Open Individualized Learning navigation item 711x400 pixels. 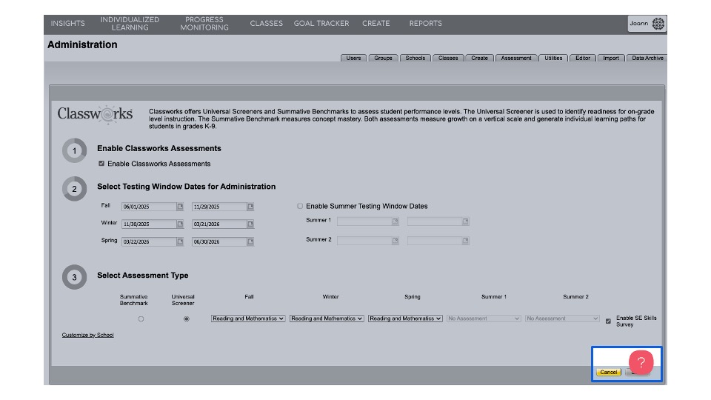130,24
